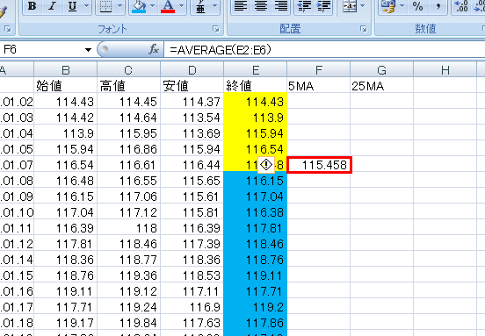Viewport: 485px width, 336px height.
Task: Toggle Italic formatting
Action: coord(52,6)
